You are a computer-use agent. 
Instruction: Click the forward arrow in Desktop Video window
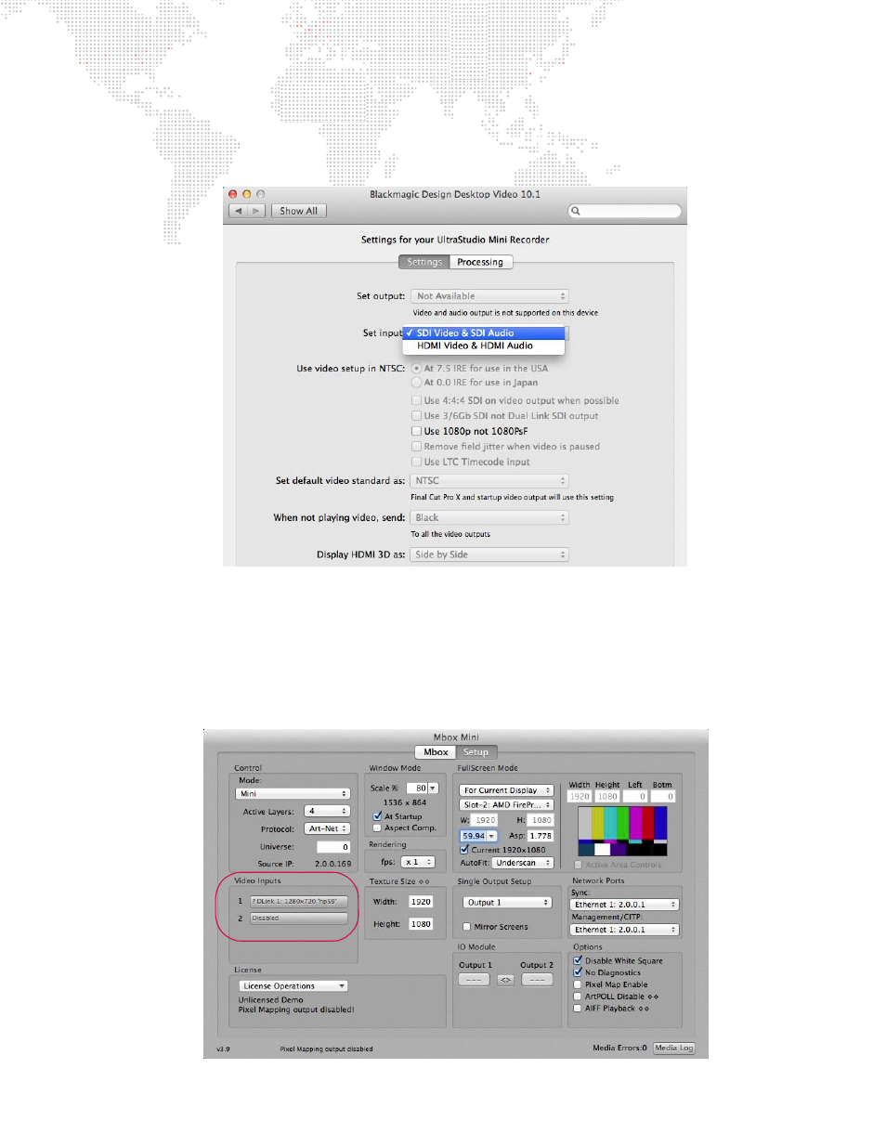(256, 211)
